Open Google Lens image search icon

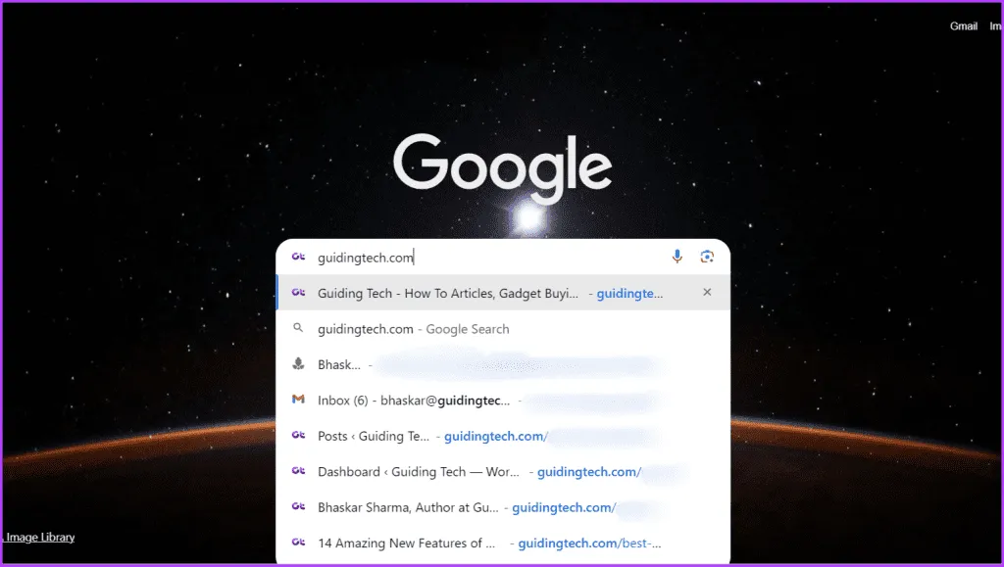(x=707, y=257)
